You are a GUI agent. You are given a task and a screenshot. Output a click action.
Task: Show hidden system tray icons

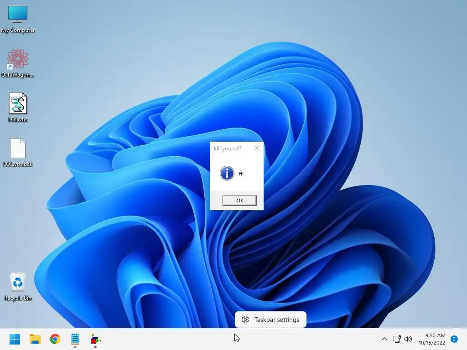[x=384, y=339]
